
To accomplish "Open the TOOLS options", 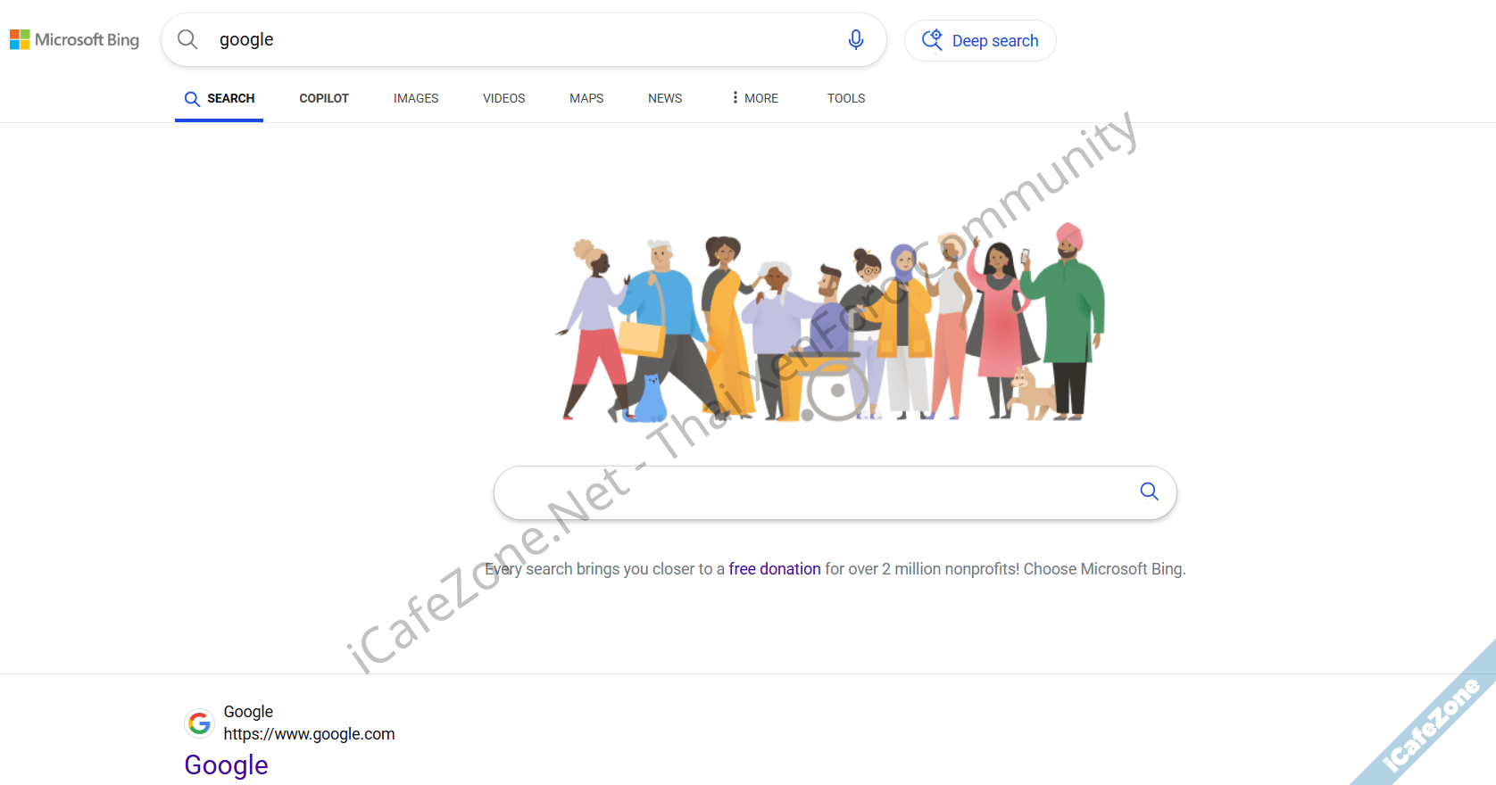I will click(846, 98).
